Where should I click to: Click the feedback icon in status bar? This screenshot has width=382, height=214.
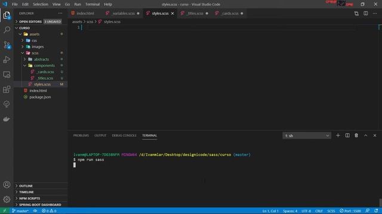click(x=368, y=211)
